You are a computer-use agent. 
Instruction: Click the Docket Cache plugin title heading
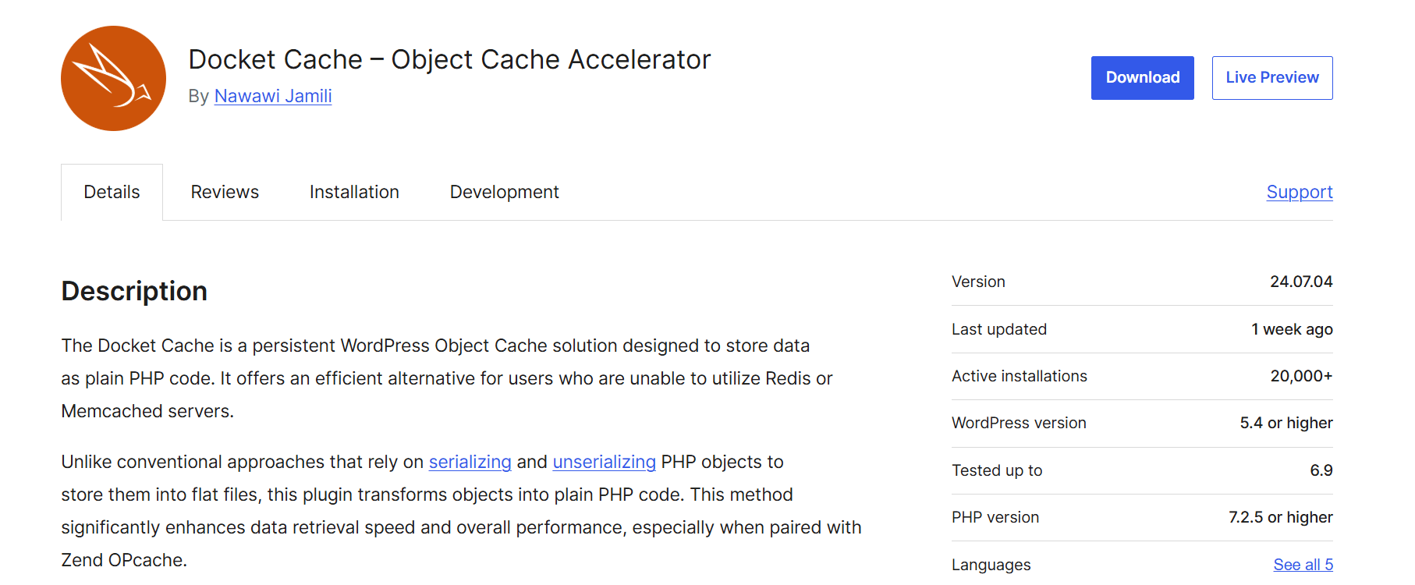(449, 59)
